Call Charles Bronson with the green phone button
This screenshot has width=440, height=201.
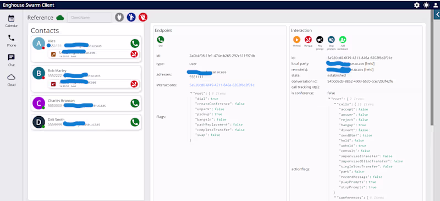pyautogui.click(x=135, y=103)
